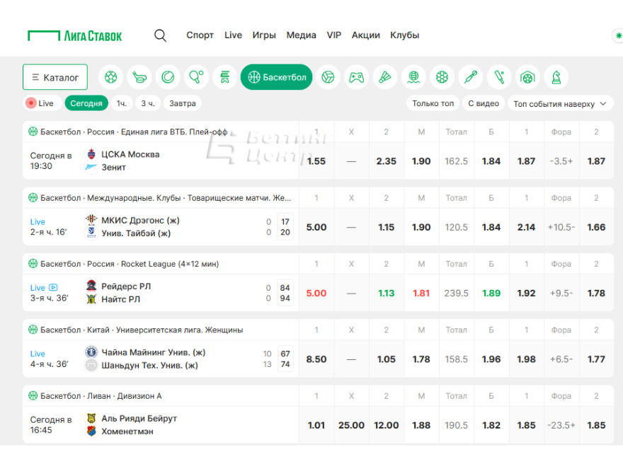The height and width of the screenshot is (466, 623).
Task: Open the Каталог menu
Action: point(55,77)
